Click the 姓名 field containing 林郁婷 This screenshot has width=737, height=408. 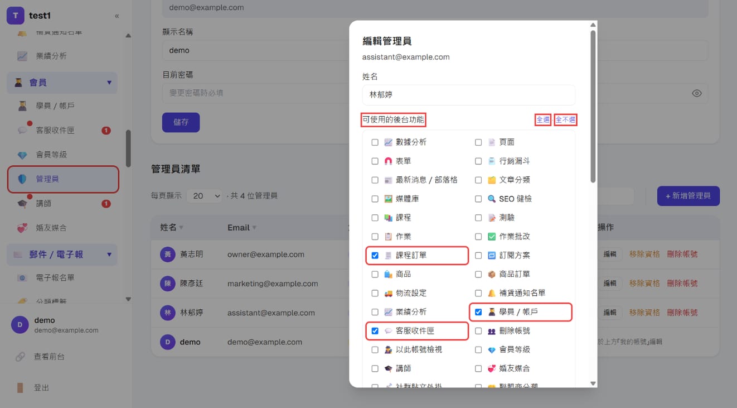[x=468, y=95]
